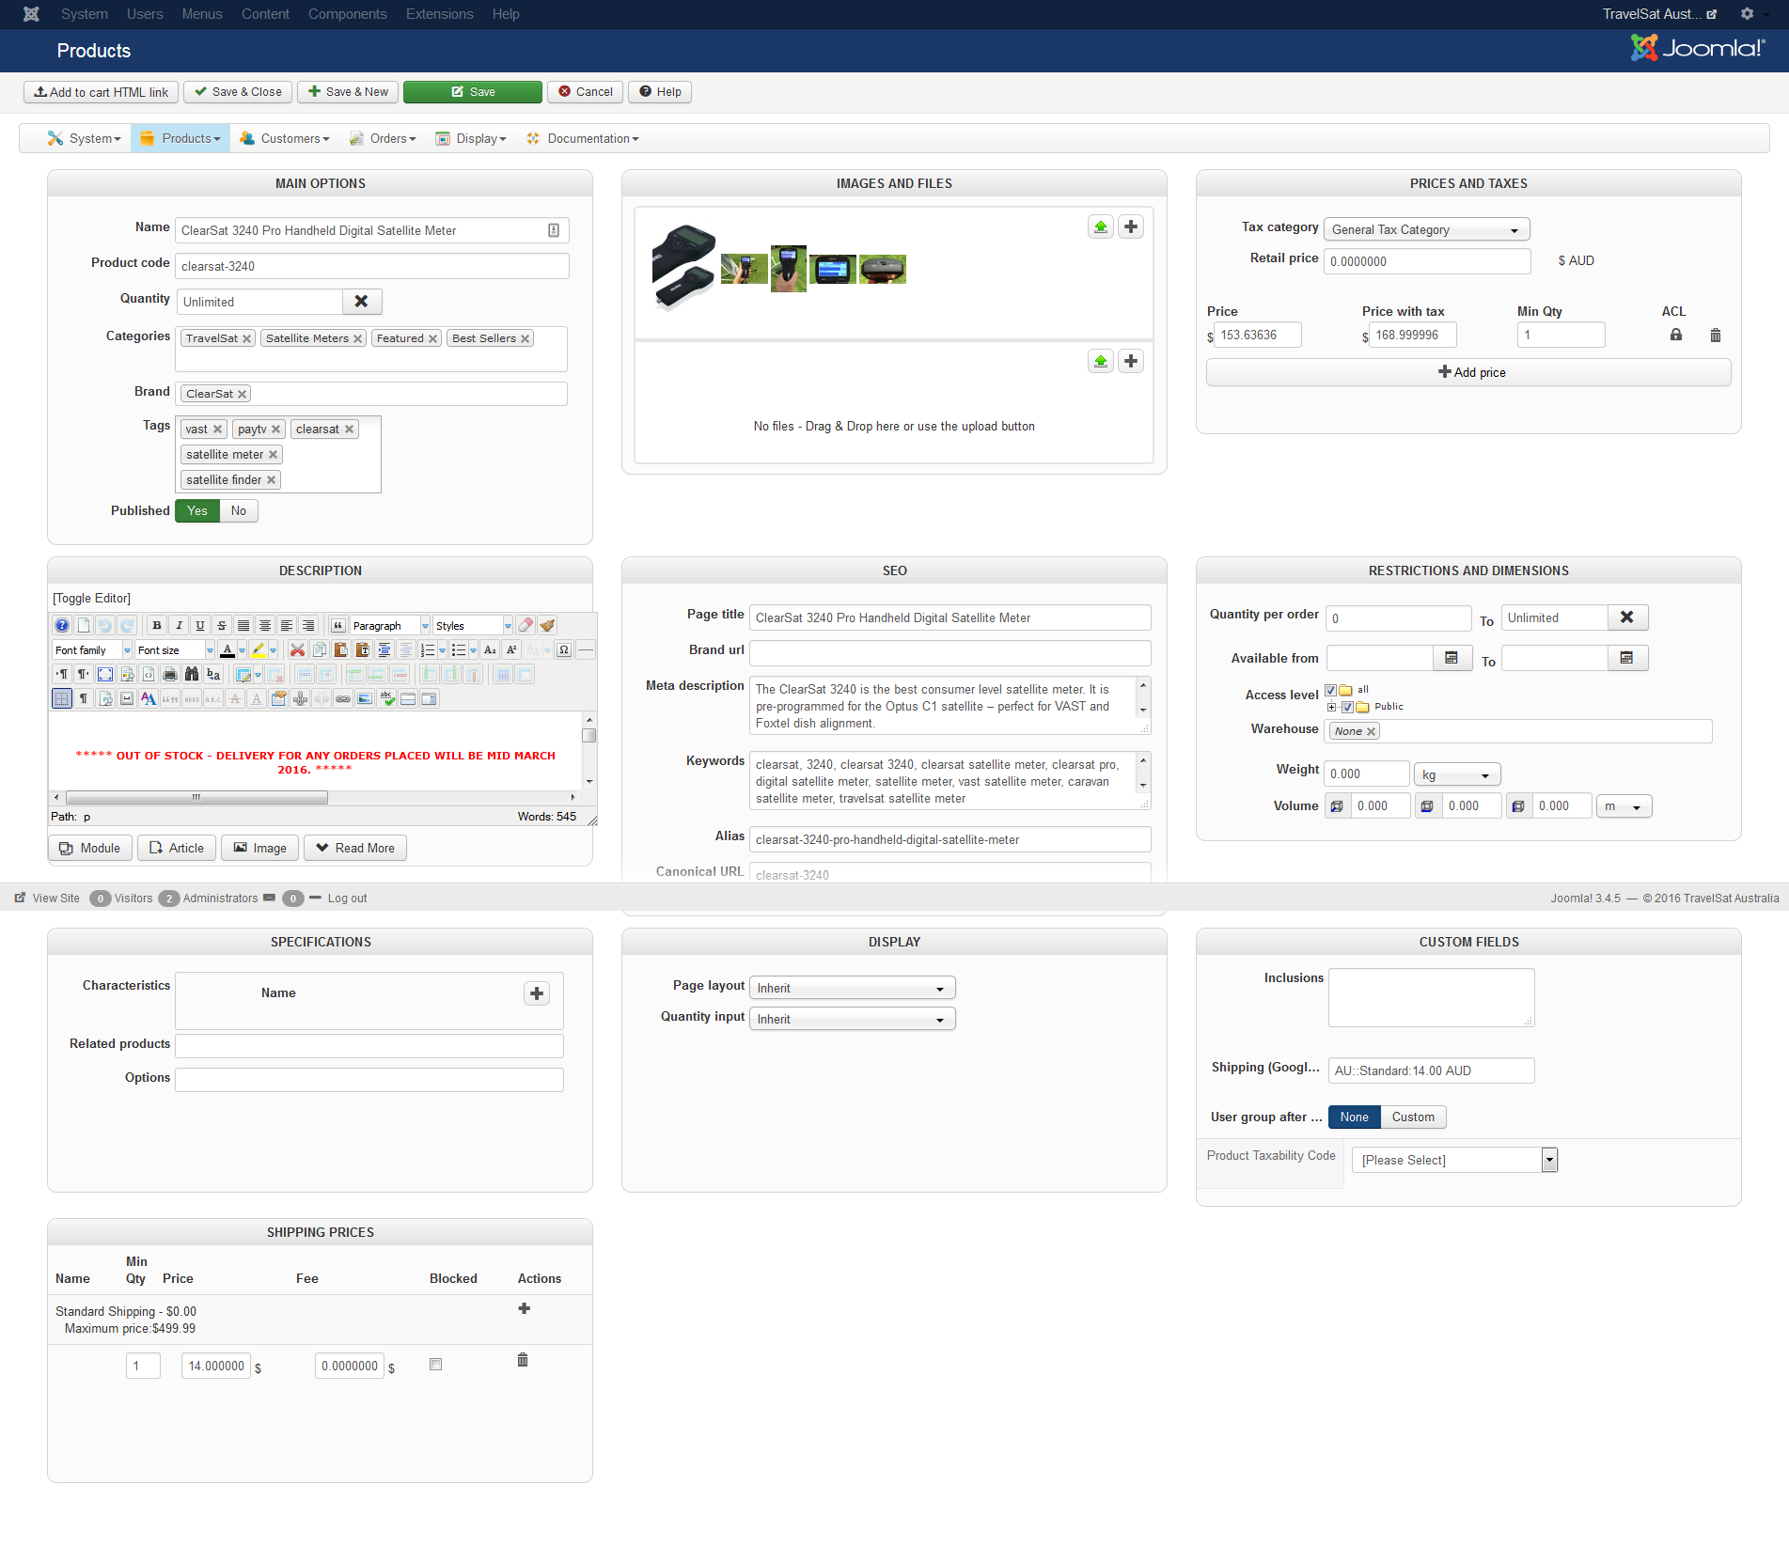This screenshot has width=1789, height=1547.
Task: Pick the editor text color swatch
Action: (x=228, y=650)
